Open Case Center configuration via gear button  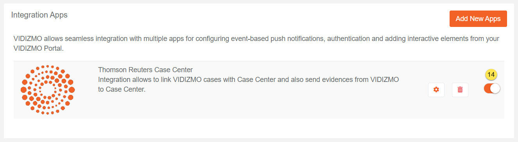tap(436, 90)
